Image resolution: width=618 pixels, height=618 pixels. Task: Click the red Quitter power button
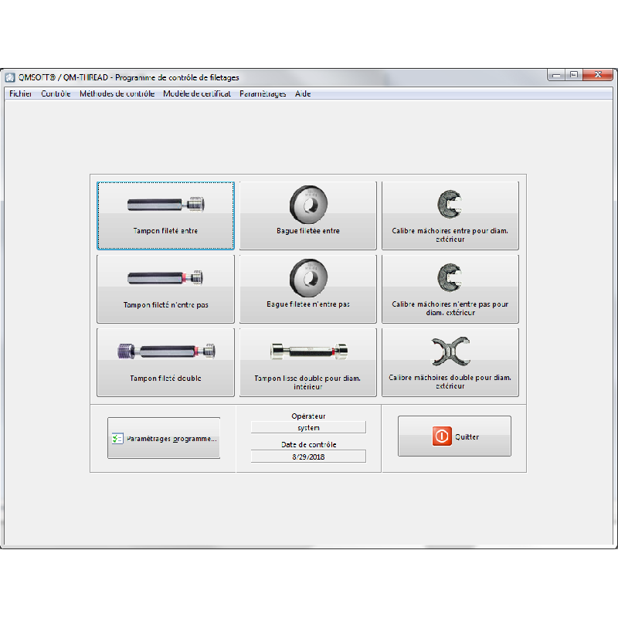442,436
